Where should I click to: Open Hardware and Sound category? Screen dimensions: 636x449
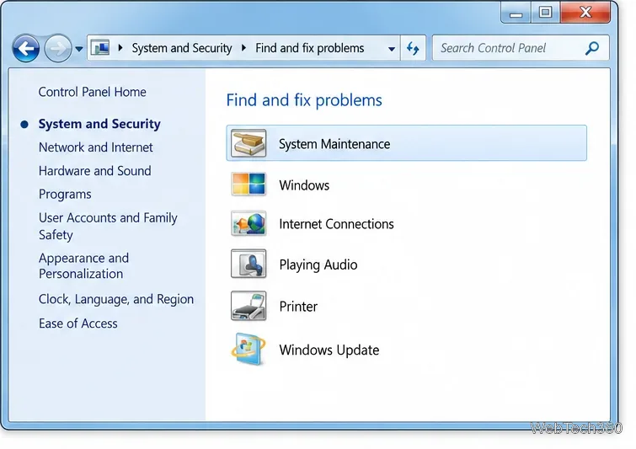pyautogui.click(x=95, y=171)
